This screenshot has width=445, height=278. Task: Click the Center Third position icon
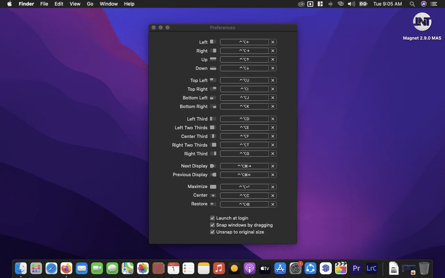pyautogui.click(x=213, y=136)
